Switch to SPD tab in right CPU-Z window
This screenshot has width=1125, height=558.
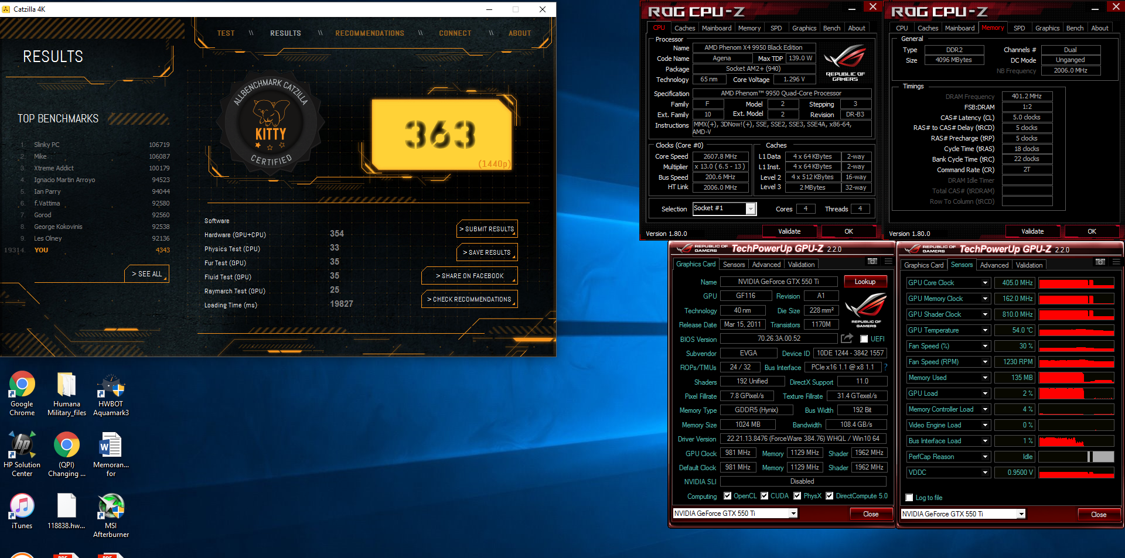tap(1020, 28)
